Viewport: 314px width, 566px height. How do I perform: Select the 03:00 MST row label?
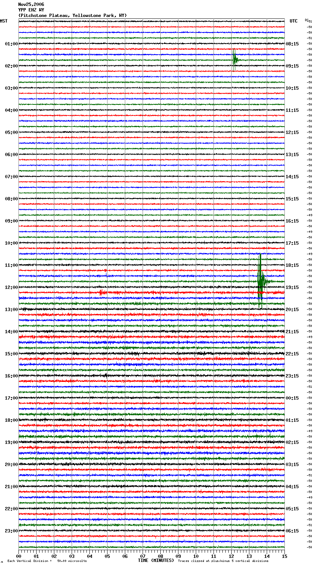click(11, 88)
